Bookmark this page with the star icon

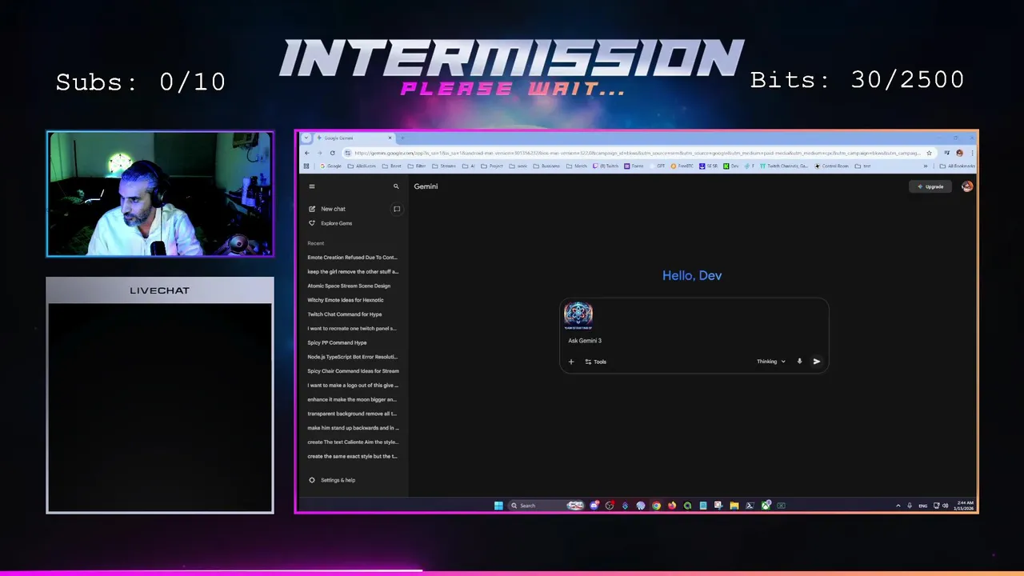coord(929,153)
